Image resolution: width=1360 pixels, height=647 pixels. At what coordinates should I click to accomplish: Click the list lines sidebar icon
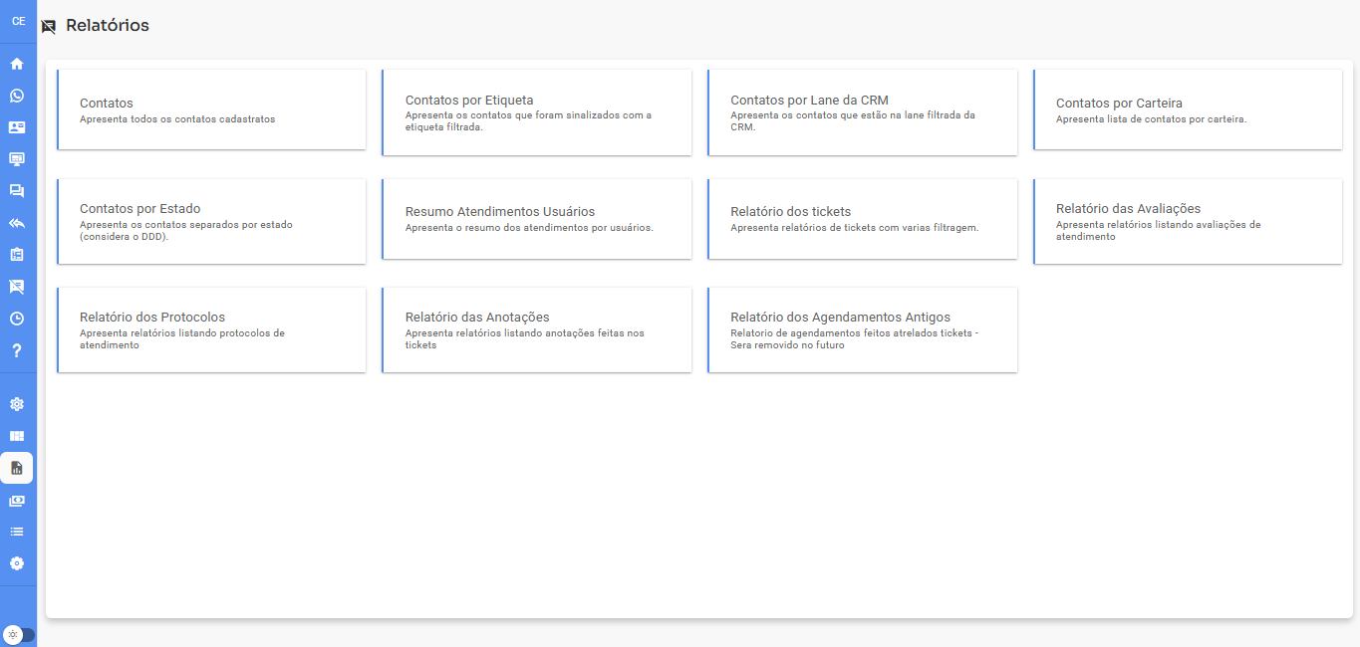17,532
